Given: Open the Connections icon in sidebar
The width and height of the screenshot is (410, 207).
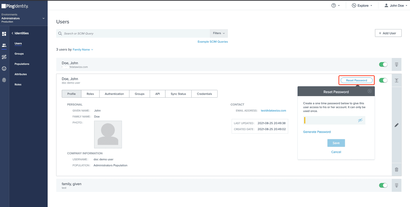Looking at the screenshot, I should pyautogui.click(x=4, y=57).
